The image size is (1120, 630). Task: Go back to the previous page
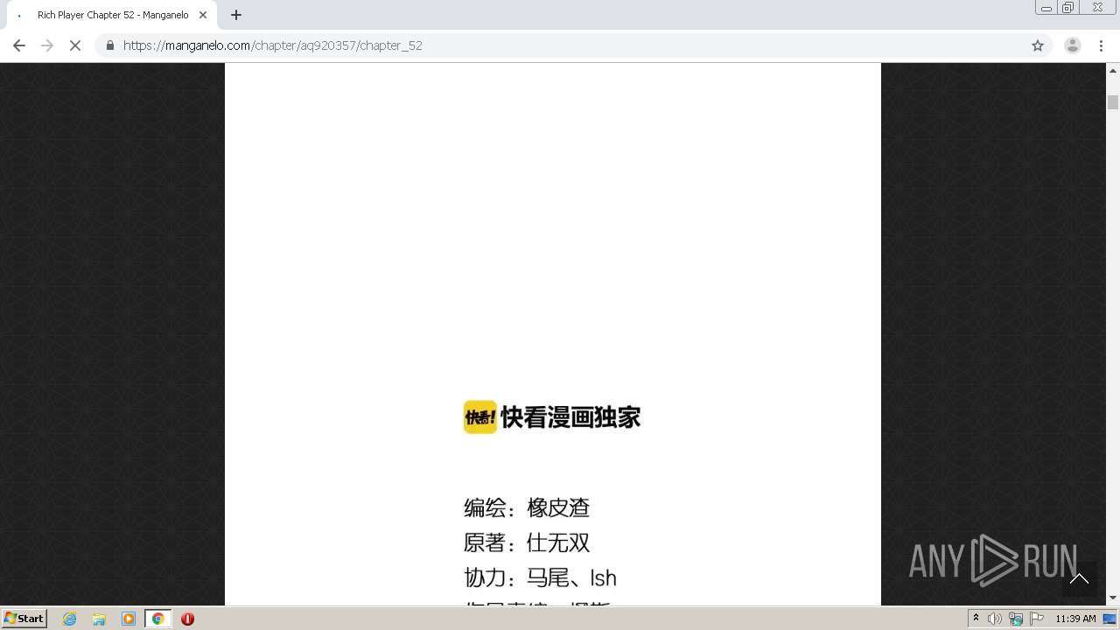pos(19,45)
